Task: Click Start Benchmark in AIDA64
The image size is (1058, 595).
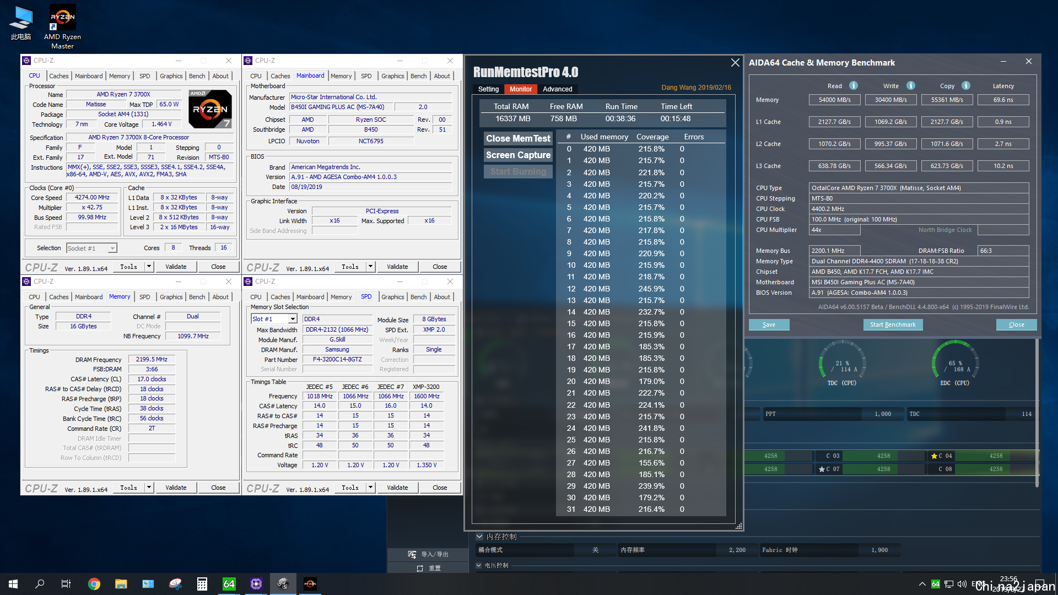Action: tap(893, 325)
